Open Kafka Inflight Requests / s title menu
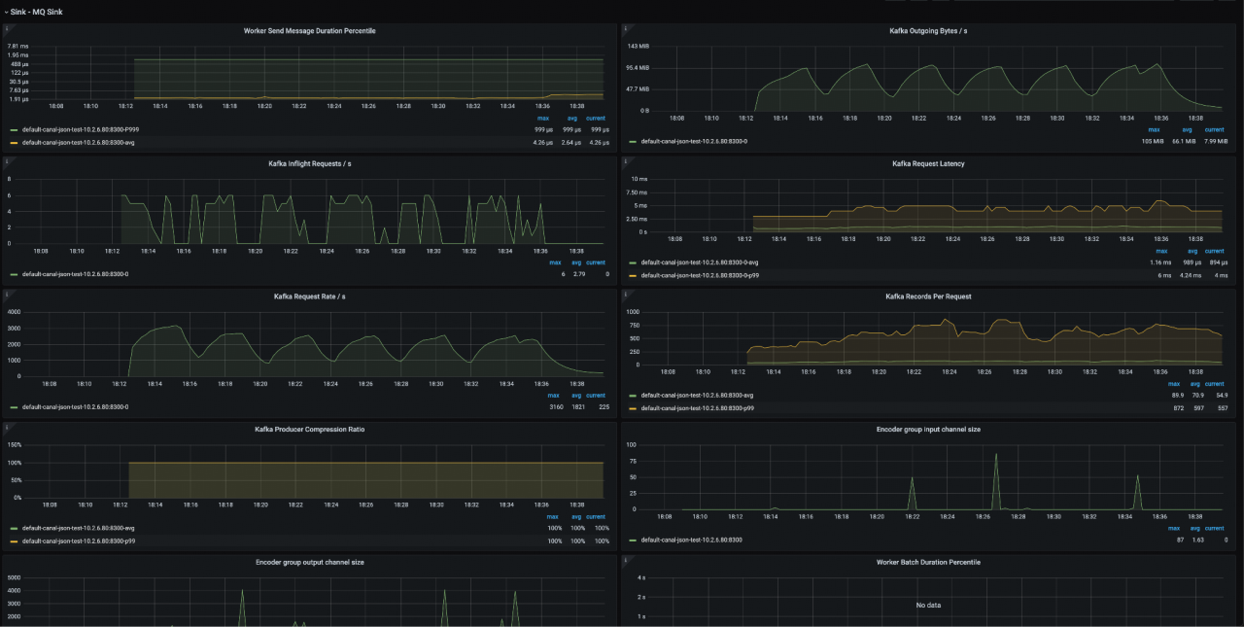 pyautogui.click(x=309, y=164)
